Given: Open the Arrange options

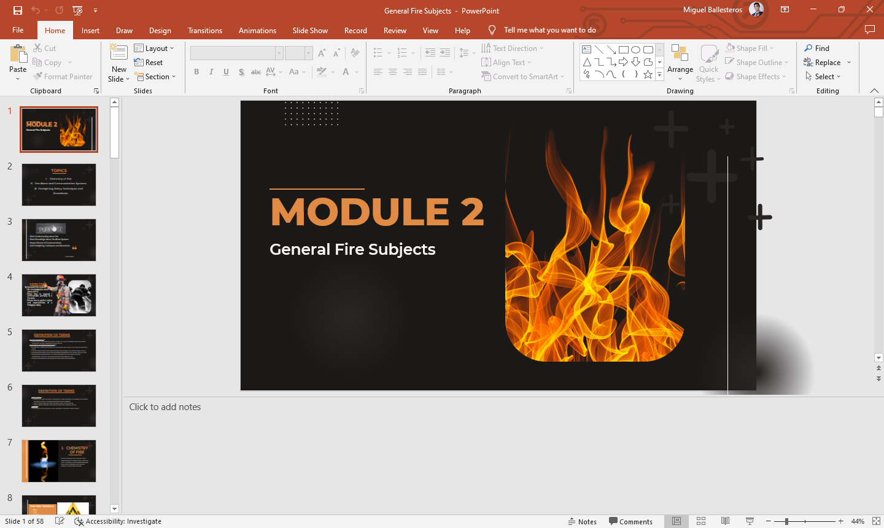Looking at the screenshot, I should (x=680, y=63).
